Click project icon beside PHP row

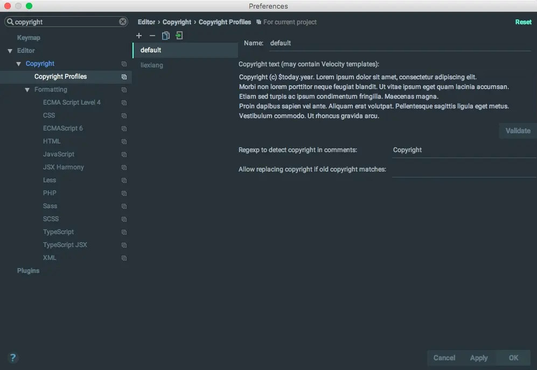(124, 194)
